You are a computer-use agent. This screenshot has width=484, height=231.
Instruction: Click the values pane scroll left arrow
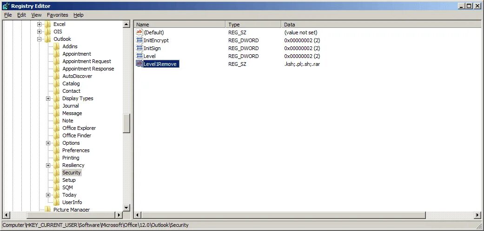click(x=138, y=215)
